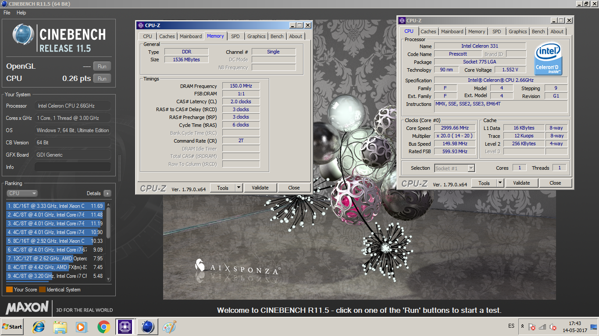Click the brown Identical System color swatch
Image resolution: width=599 pixels, height=336 pixels.
42,289
